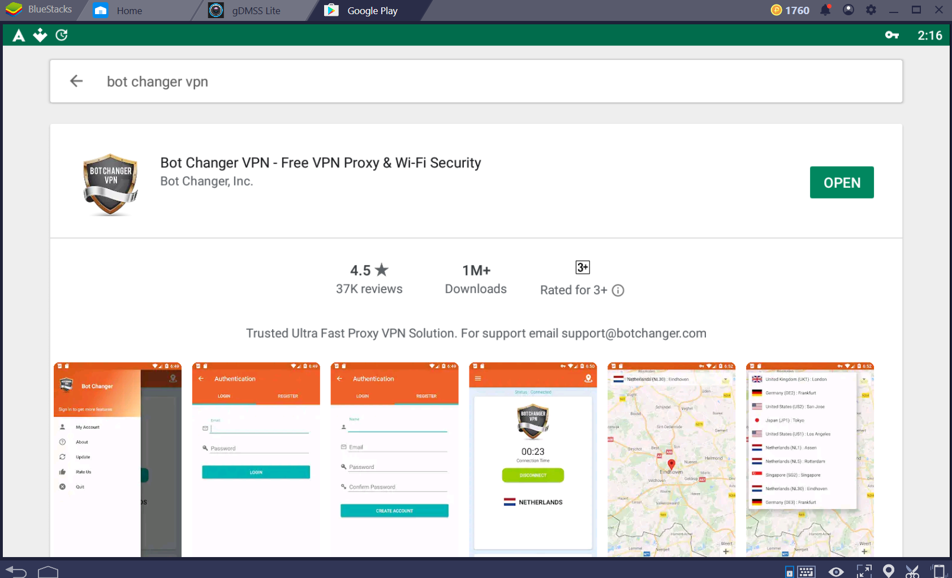Click the Bot Changer VPN shield app icon
Viewport: 952px width, 578px height.
pos(110,184)
